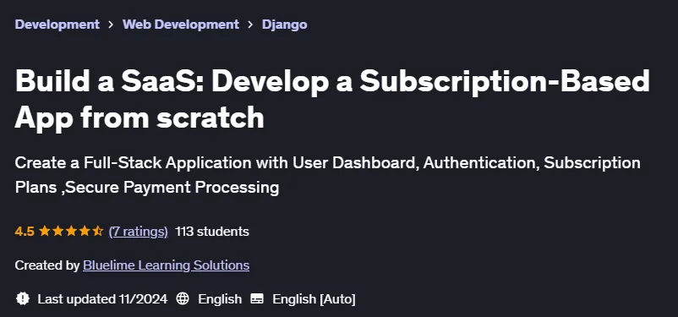The width and height of the screenshot is (678, 317).
Task: Click the first rating star
Action: pyautogui.click(x=45, y=232)
